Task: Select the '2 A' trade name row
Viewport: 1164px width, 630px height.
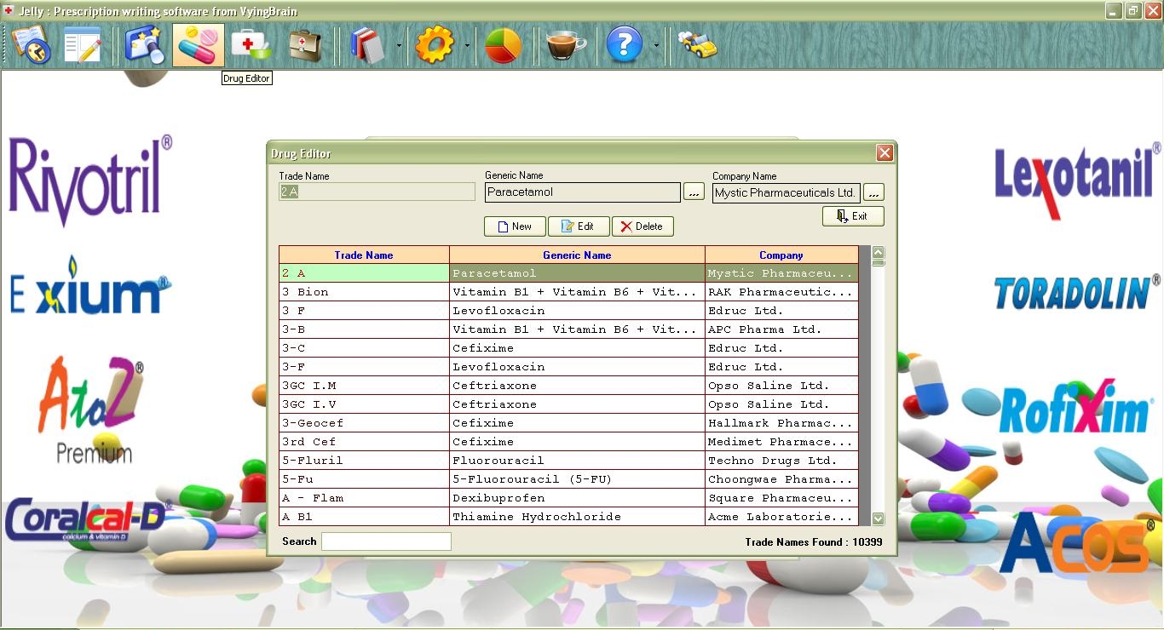Action: 568,273
